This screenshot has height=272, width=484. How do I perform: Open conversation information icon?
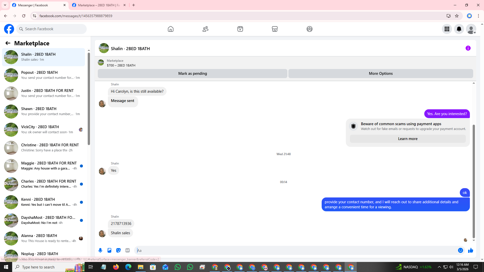point(468,48)
